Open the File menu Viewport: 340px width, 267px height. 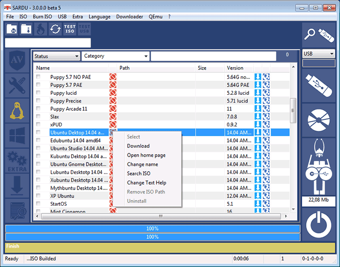pyautogui.click(x=10, y=17)
